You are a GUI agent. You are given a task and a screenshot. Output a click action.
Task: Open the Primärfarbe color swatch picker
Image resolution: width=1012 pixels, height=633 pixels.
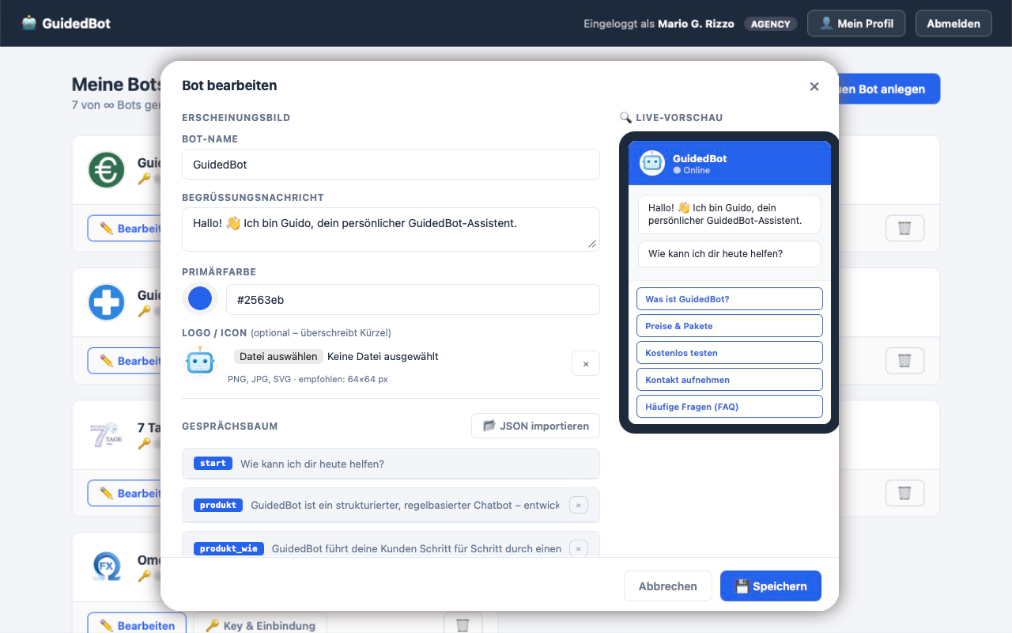click(x=200, y=298)
